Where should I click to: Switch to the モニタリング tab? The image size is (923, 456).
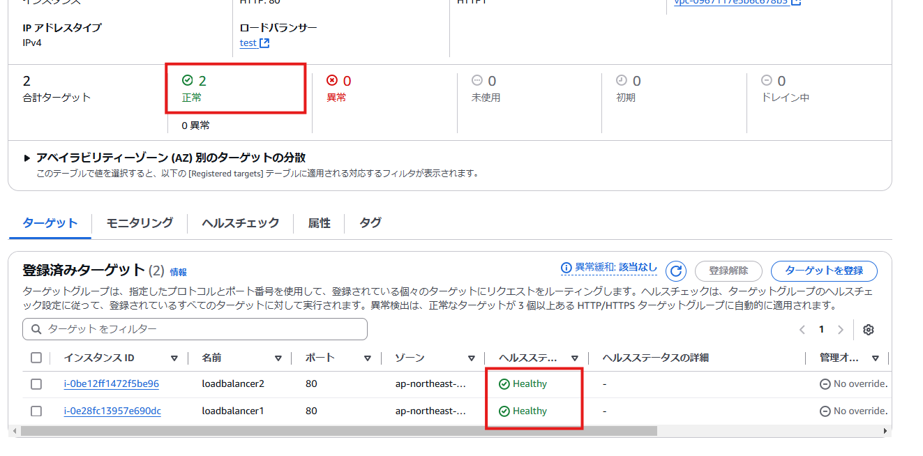click(137, 222)
